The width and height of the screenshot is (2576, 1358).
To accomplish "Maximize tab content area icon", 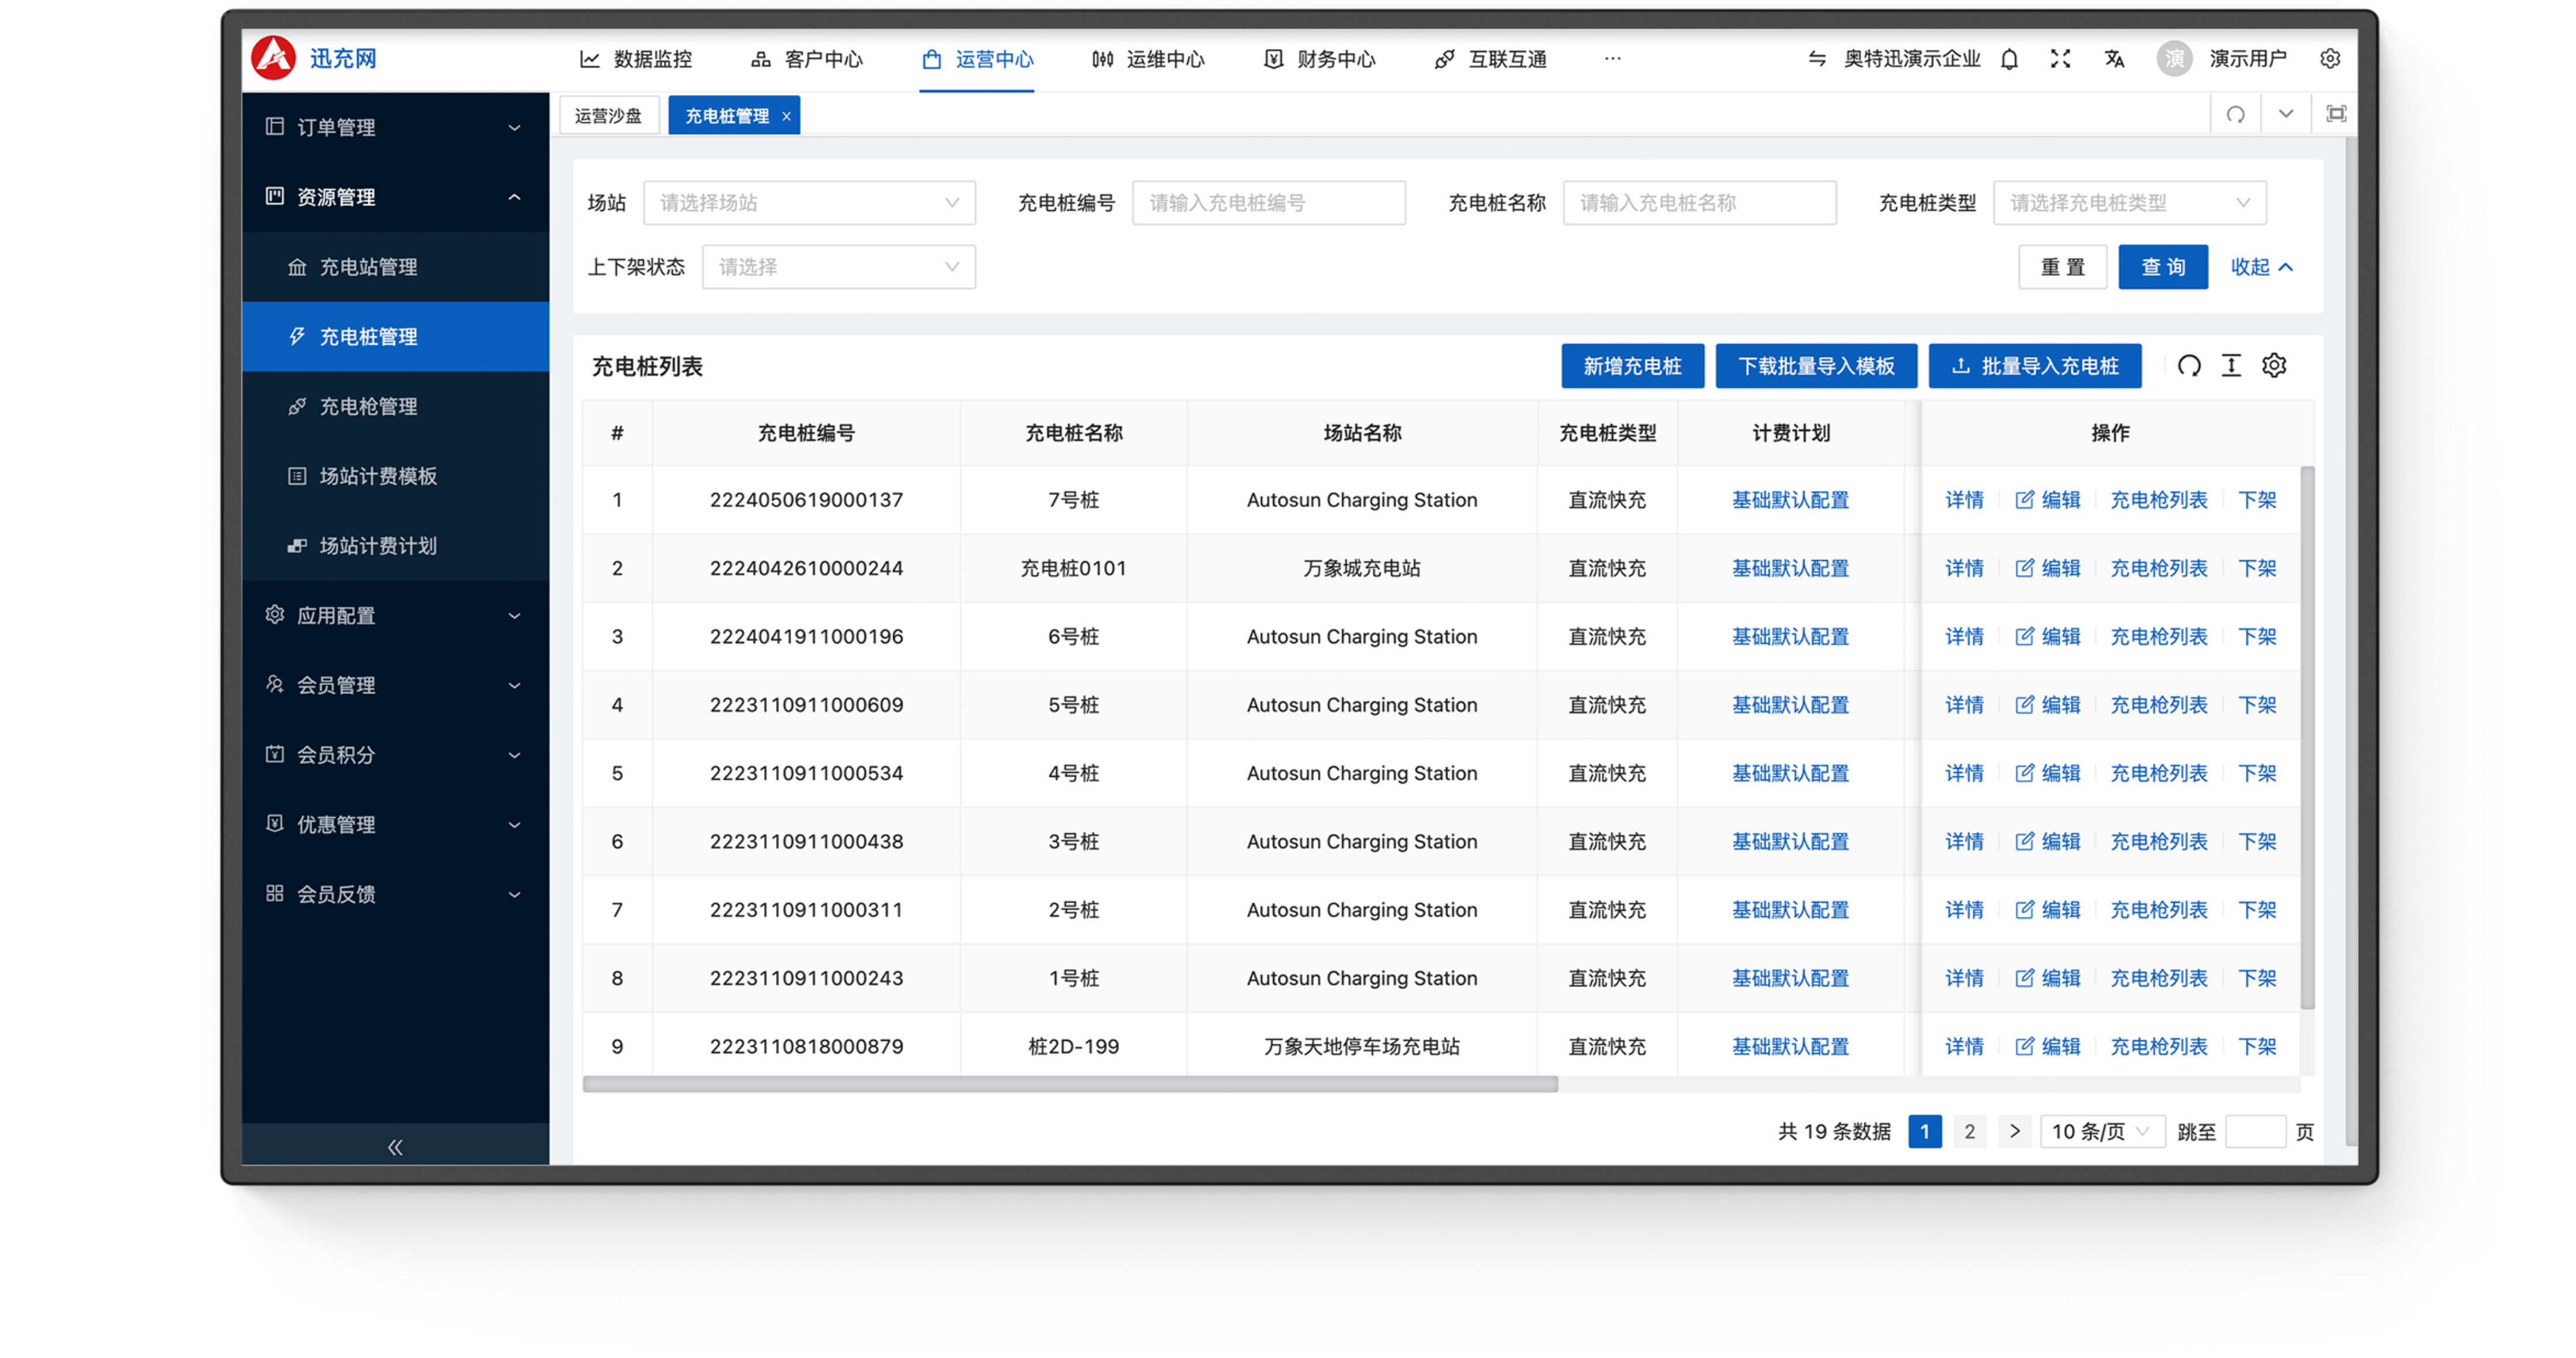I will pos(2335,114).
